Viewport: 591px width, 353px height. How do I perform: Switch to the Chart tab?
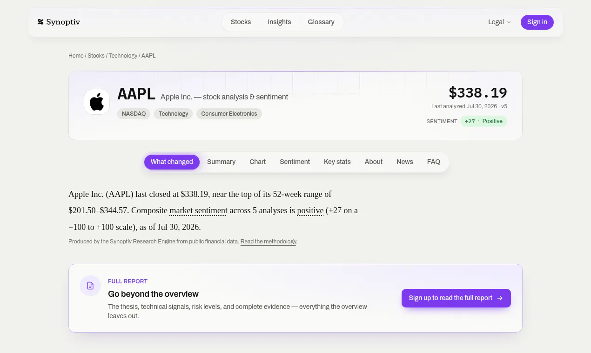pyautogui.click(x=257, y=162)
